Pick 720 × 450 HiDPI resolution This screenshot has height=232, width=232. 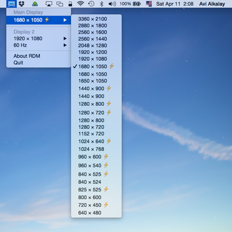96,205
